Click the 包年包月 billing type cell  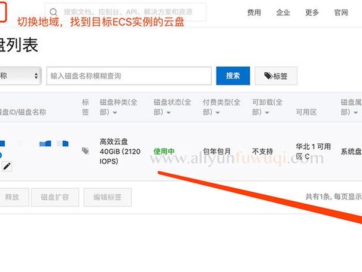217,152
